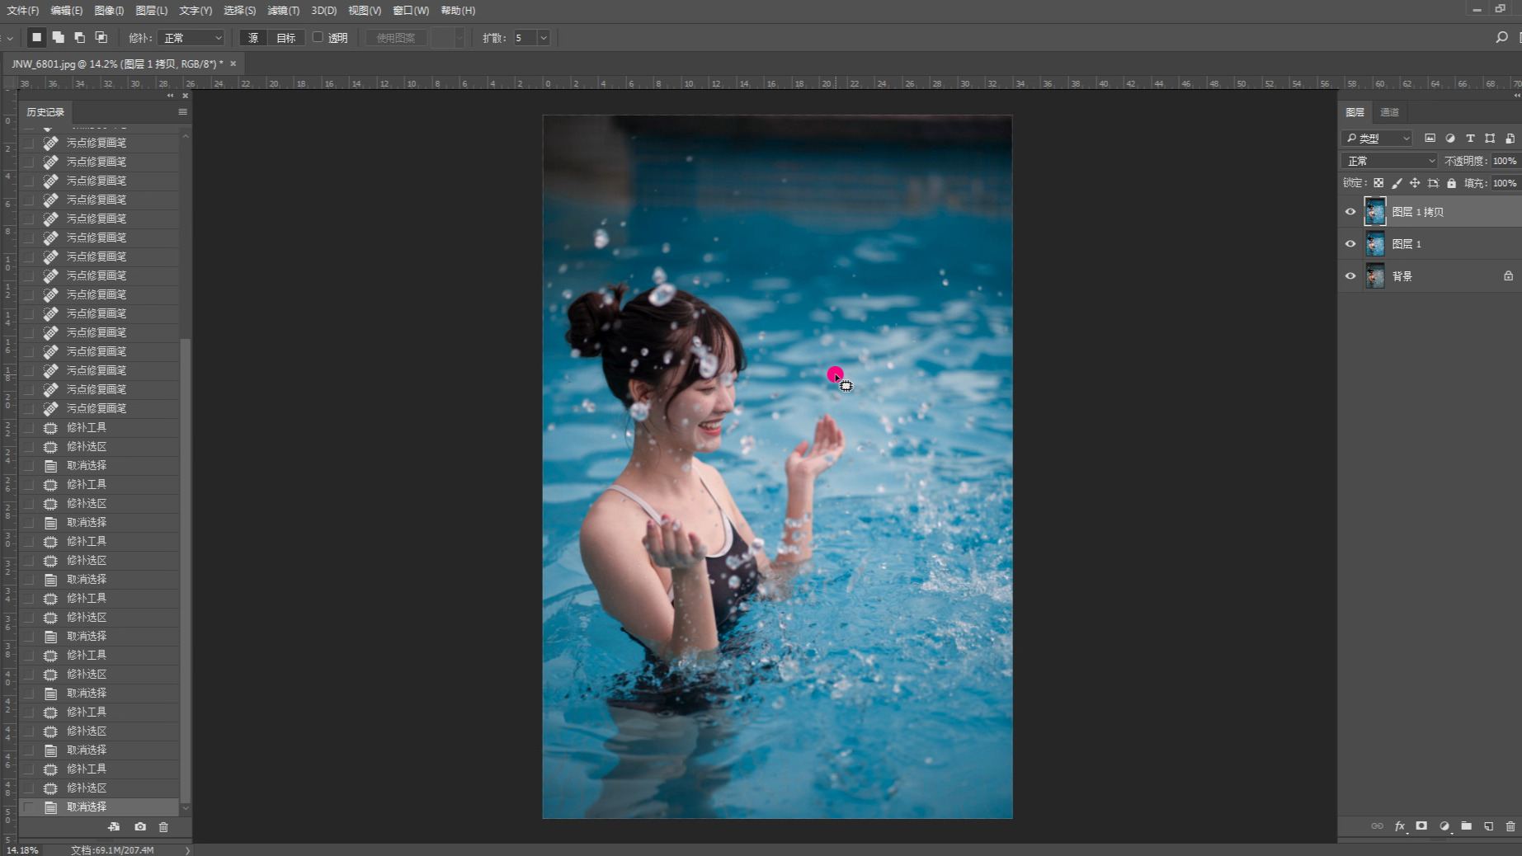Prevent artboard auto-nesting lock icon

(1433, 183)
